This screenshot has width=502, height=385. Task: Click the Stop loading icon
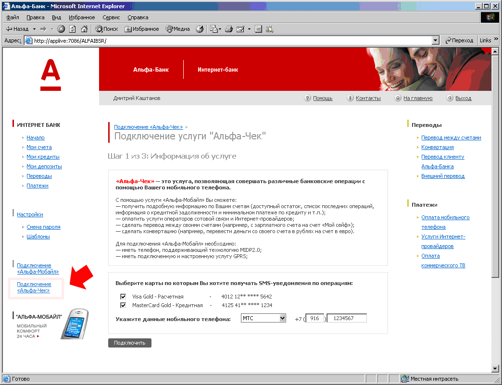tap(61, 29)
